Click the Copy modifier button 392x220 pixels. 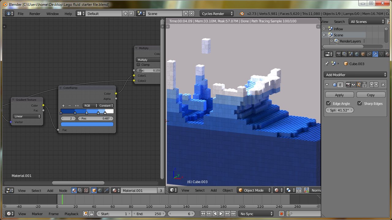click(371, 95)
